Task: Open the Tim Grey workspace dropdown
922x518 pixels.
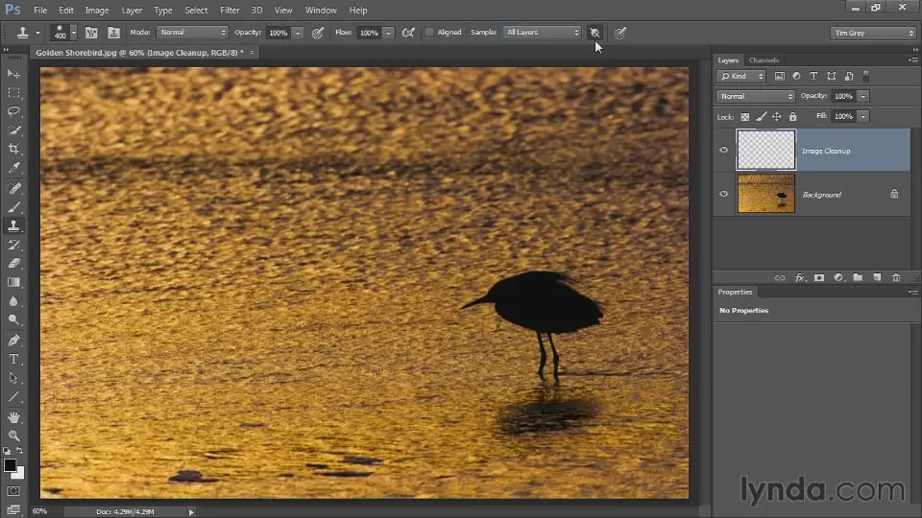Action: 873,33
